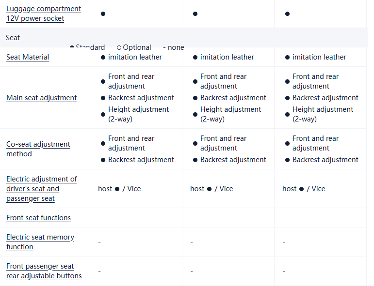Click 'Height adjustment (2-way)' in the first column

click(139, 114)
